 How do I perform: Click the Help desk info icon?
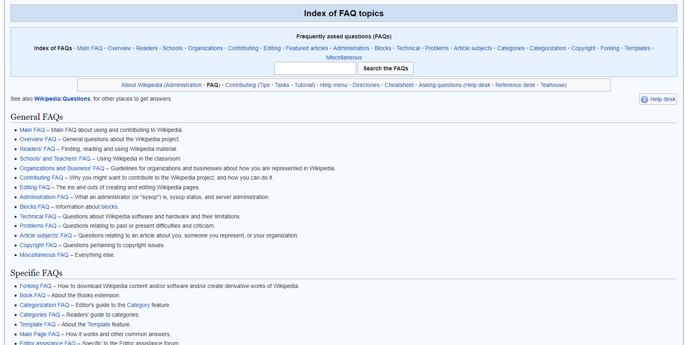coord(644,99)
